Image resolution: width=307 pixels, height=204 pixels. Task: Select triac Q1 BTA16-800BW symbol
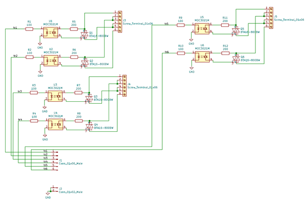85,34
